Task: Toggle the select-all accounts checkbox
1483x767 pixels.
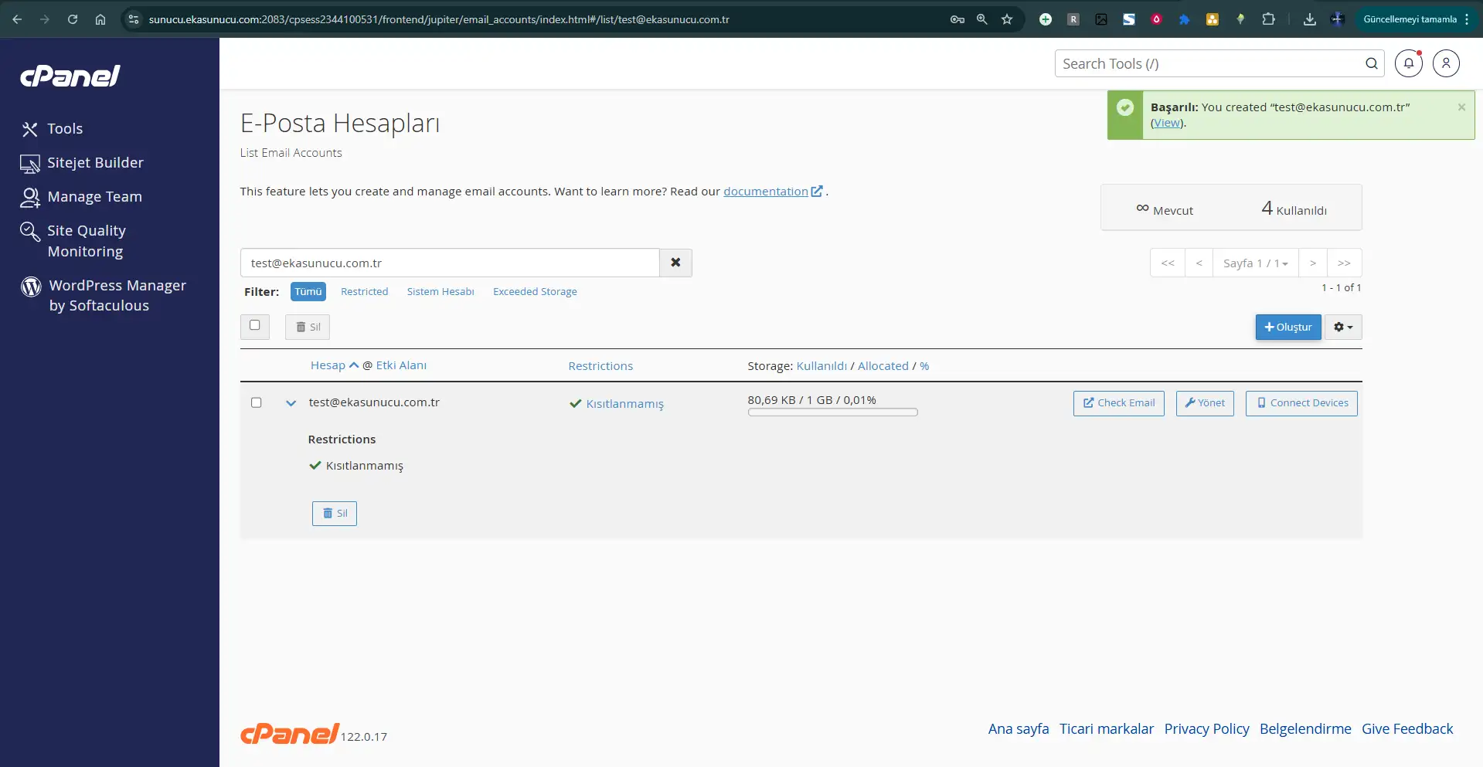Action: click(255, 325)
